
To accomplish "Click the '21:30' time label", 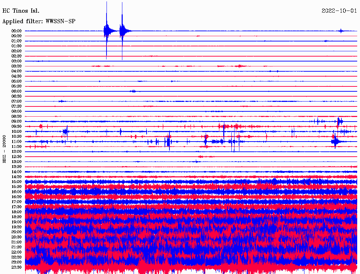I will [17, 247].
